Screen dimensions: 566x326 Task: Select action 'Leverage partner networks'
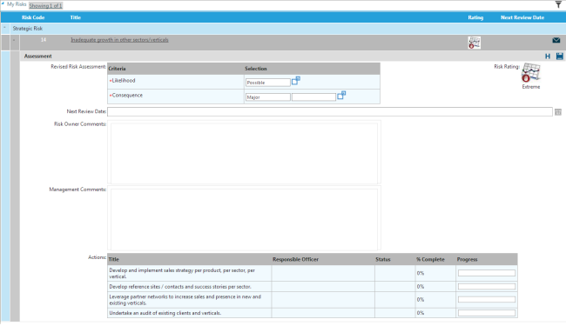[x=185, y=300]
